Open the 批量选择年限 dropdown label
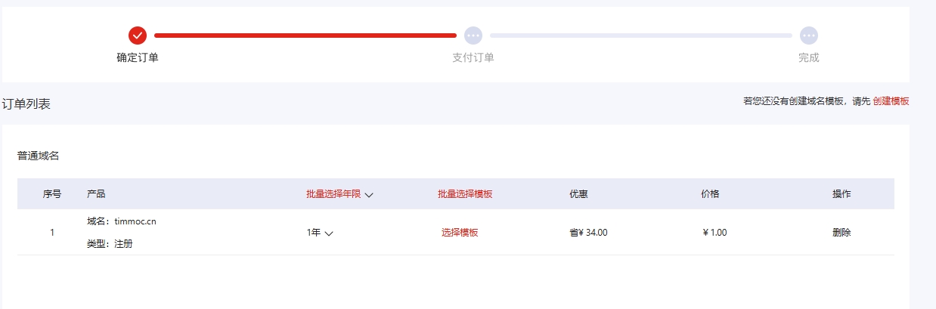 coord(333,194)
